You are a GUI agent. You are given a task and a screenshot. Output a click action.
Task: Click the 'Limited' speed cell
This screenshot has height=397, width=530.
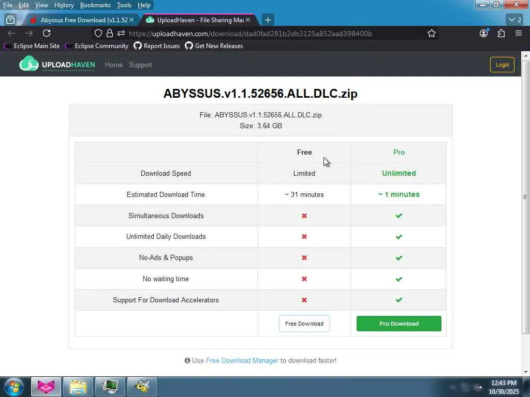[x=304, y=173]
